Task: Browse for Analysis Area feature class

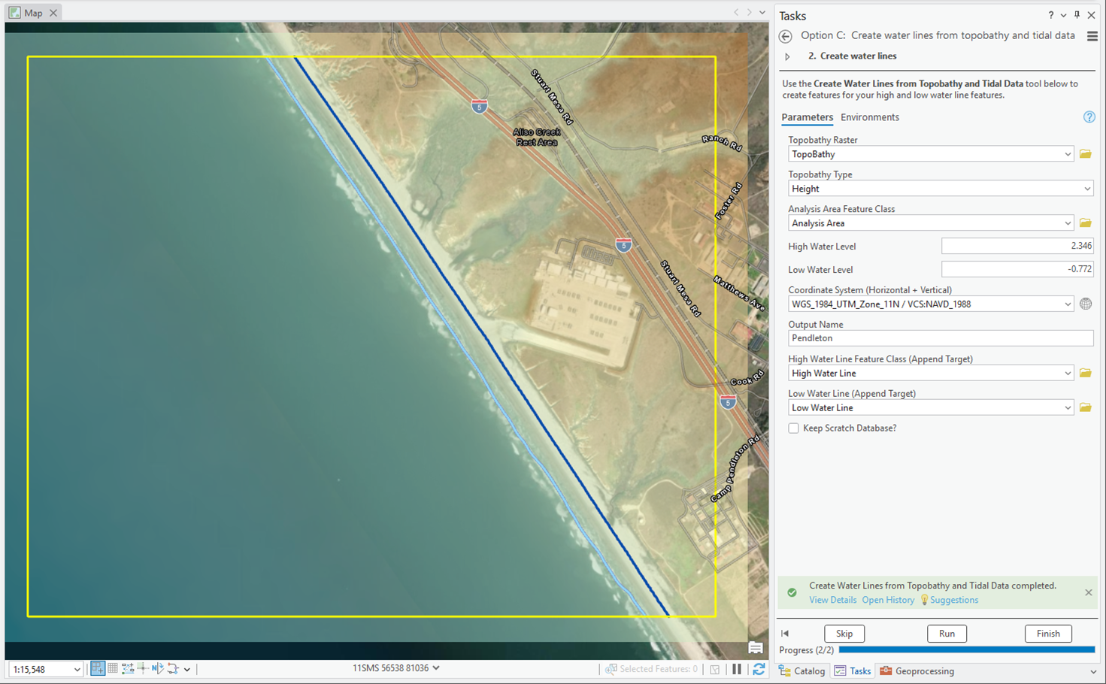Action: pyautogui.click(x=1086, y=223)
